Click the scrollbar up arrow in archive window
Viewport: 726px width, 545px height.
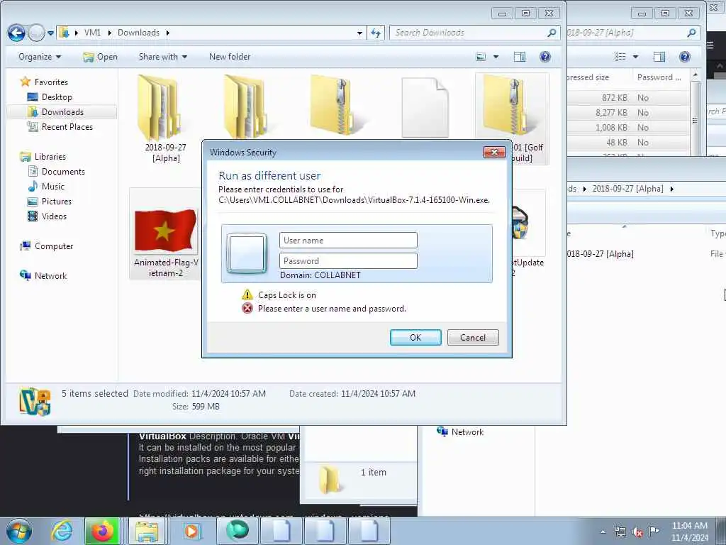click(695, 75)
